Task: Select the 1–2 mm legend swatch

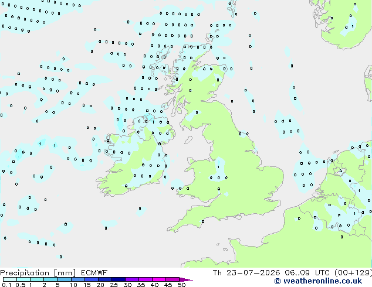Action: coord(37,279)
